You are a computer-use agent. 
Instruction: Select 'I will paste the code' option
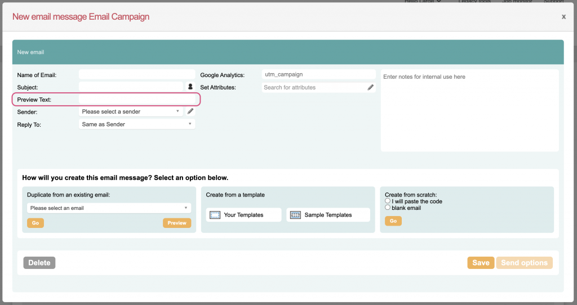tap(388, 201)
